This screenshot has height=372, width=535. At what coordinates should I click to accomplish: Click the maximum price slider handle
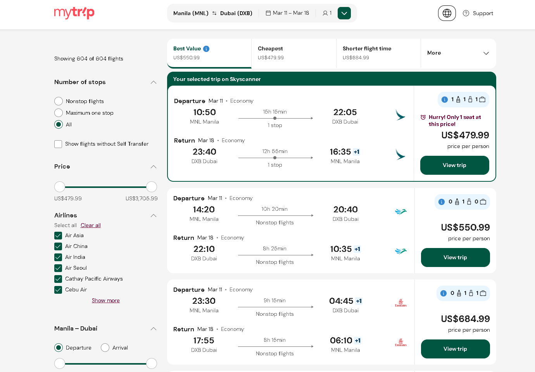pyautogui.click(x=152, y=187)
